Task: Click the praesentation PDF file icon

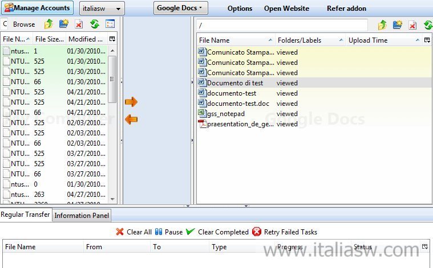Action: click(x=203, y=124)
